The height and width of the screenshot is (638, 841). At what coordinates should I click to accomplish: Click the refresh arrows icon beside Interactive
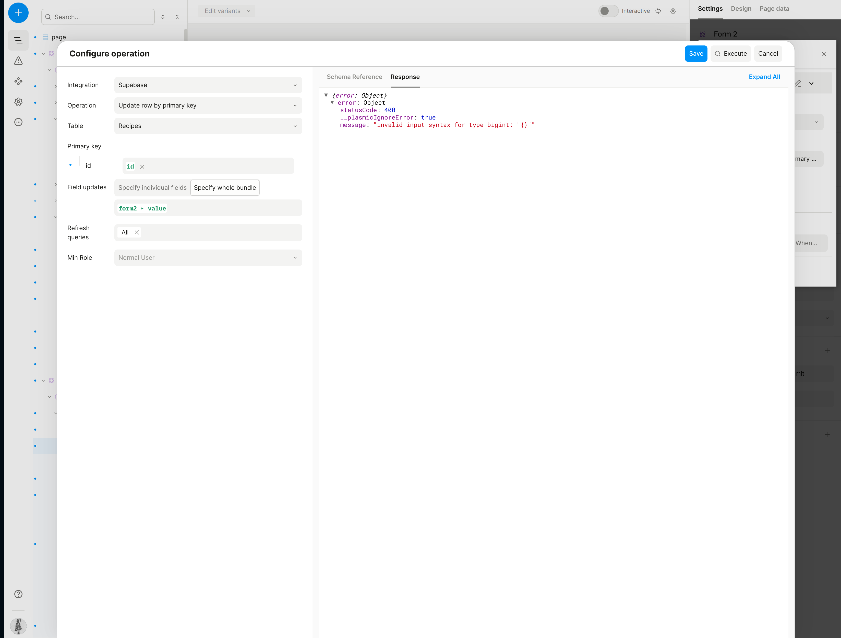tap(658, 11)
